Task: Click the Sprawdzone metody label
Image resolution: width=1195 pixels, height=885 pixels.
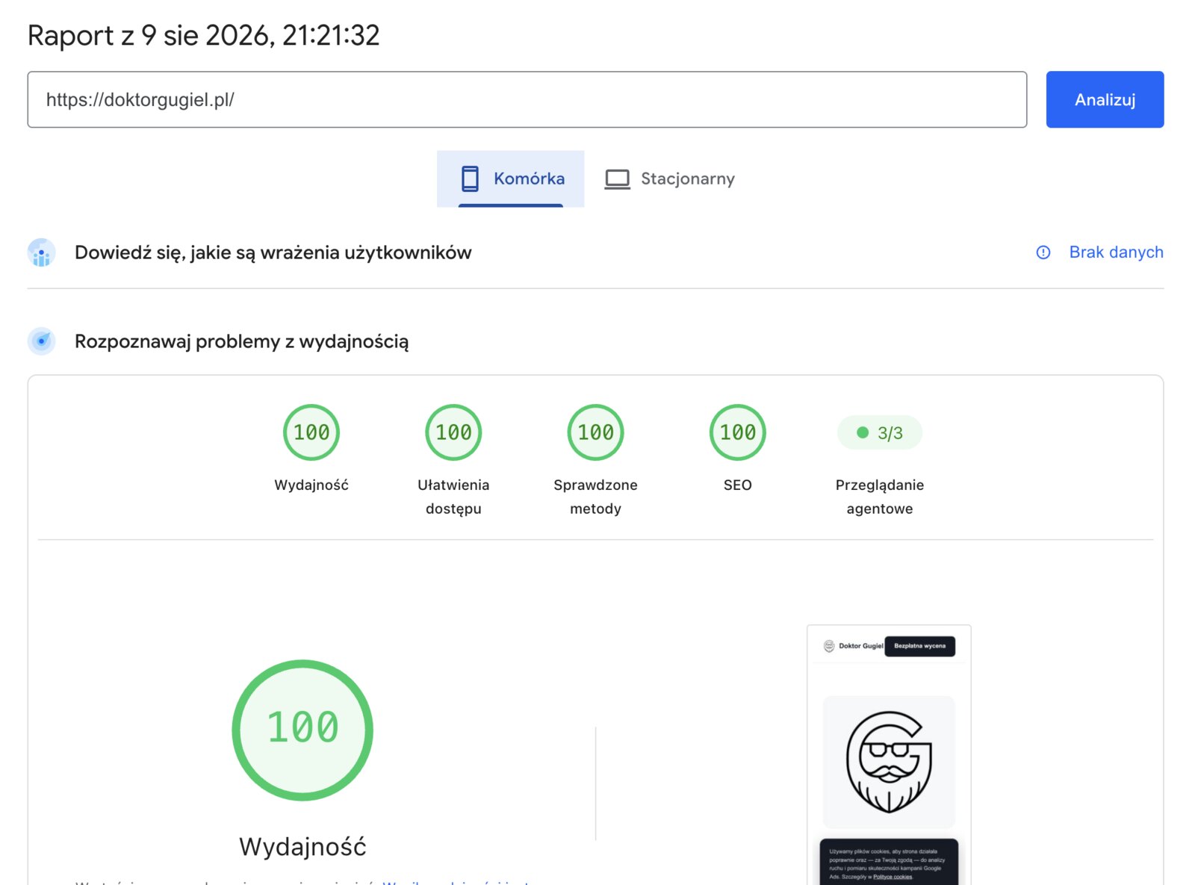Action: point(595,497)
